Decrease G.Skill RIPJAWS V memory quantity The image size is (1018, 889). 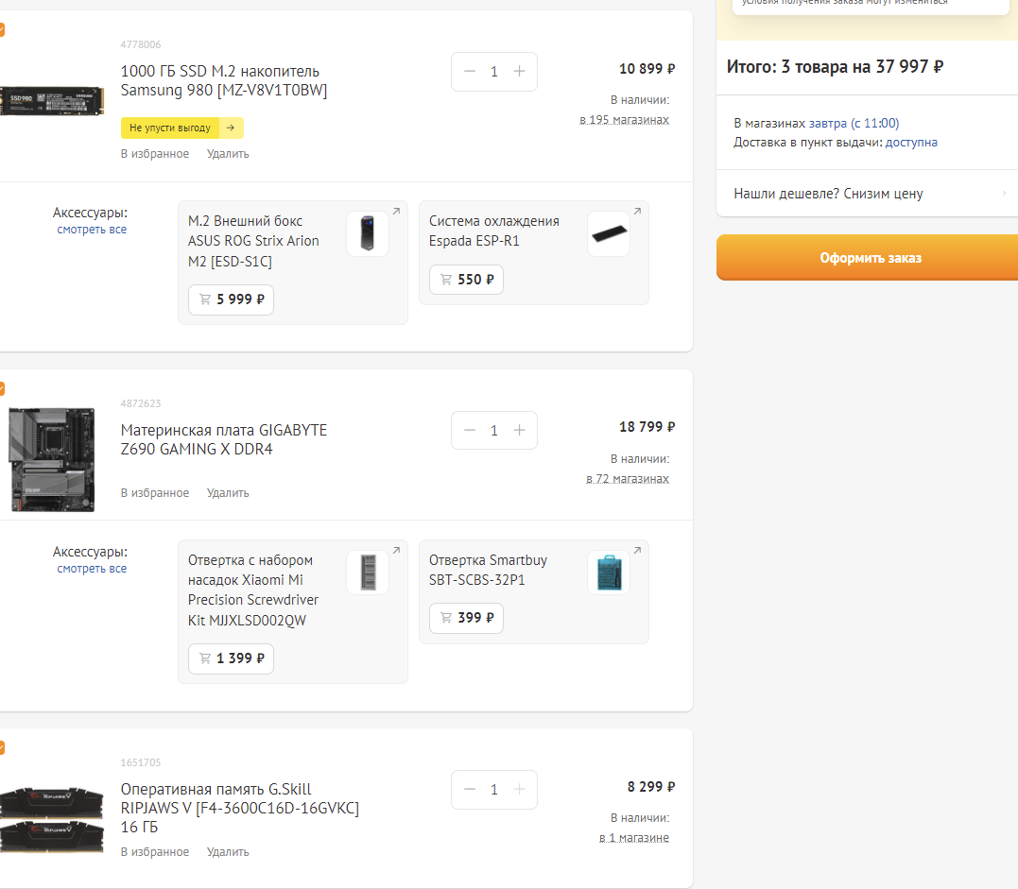[470, 790]
